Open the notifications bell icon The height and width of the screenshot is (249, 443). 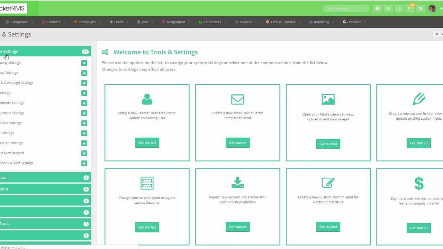399,9
